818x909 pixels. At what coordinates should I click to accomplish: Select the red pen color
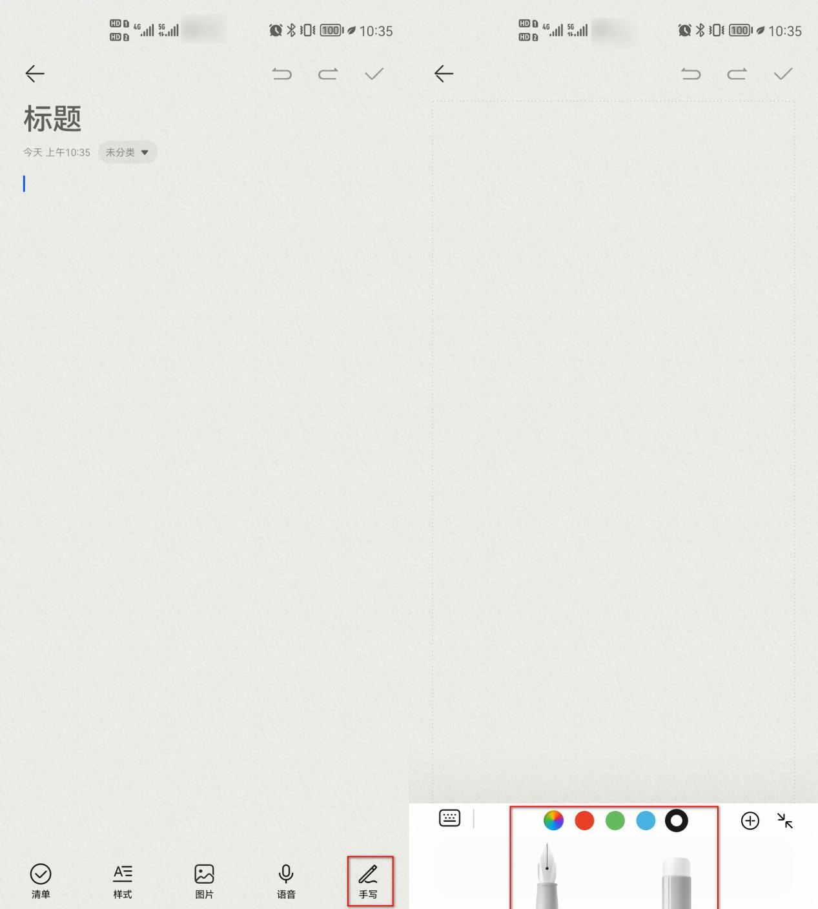tap(584, 821)
